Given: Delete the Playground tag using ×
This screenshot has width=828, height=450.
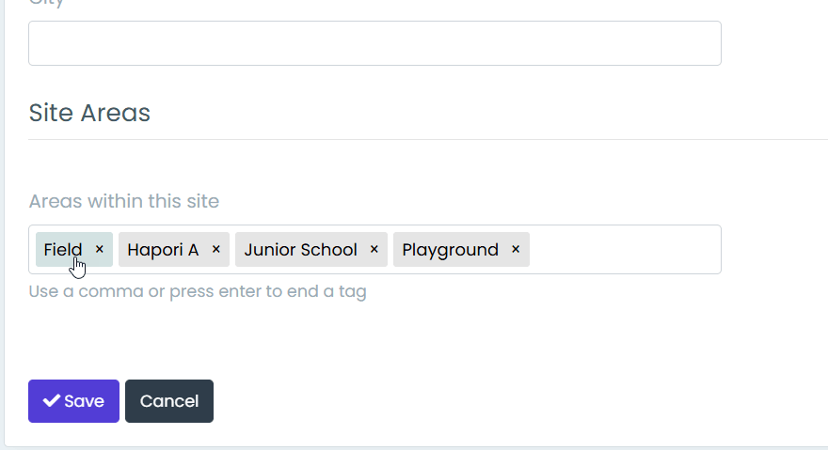Looking at the screenshot, I should 516,249.
